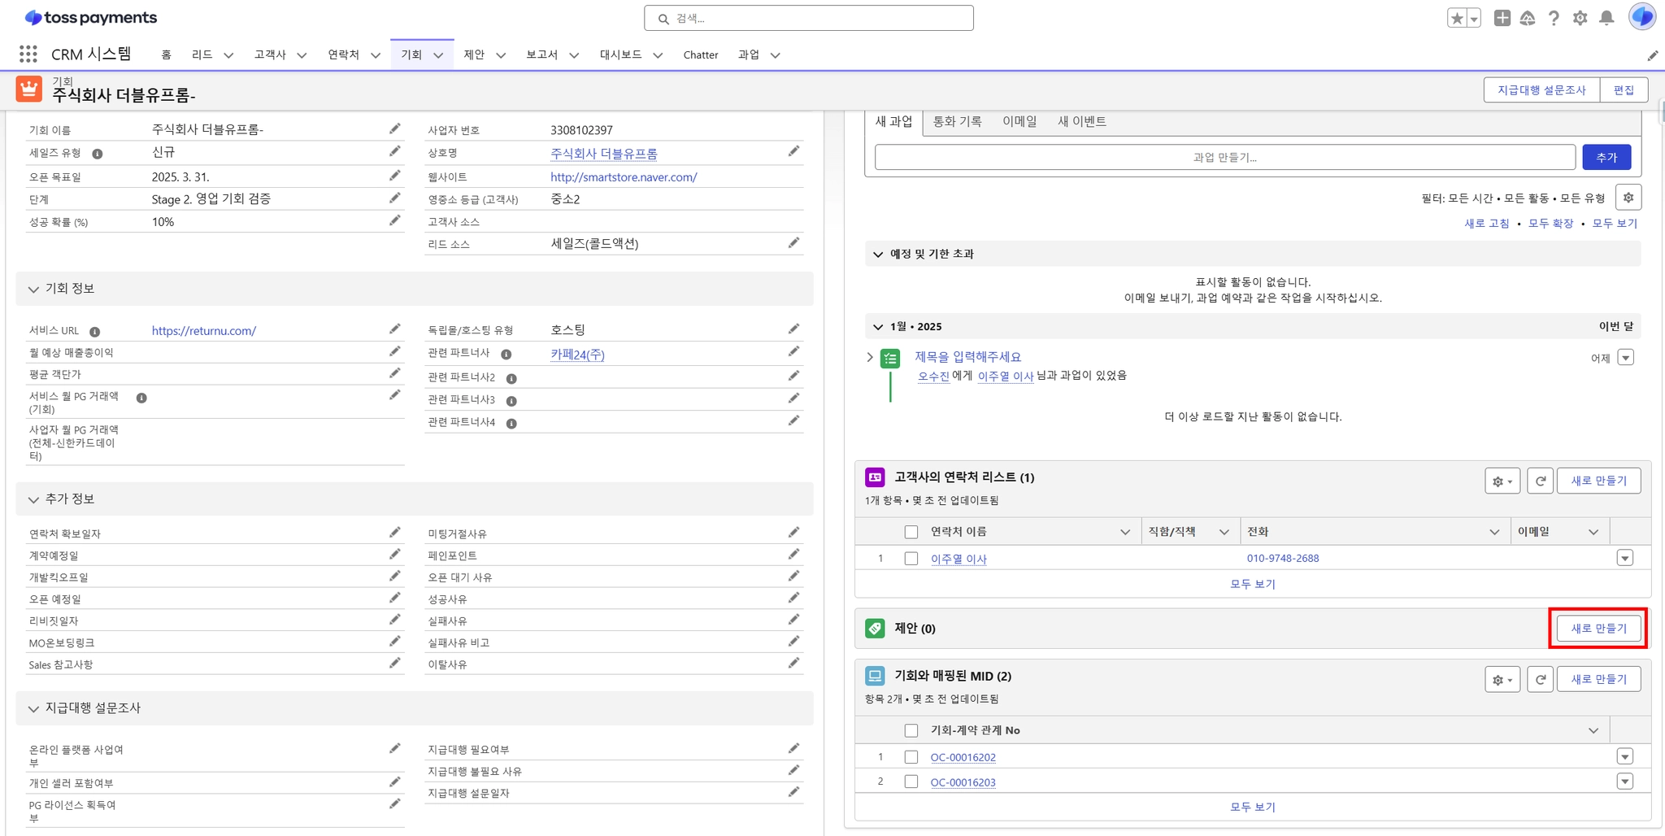The image size is (1665, 836).
Task: Select the OC-00016202 row checkbox
Action: (911, 757)
